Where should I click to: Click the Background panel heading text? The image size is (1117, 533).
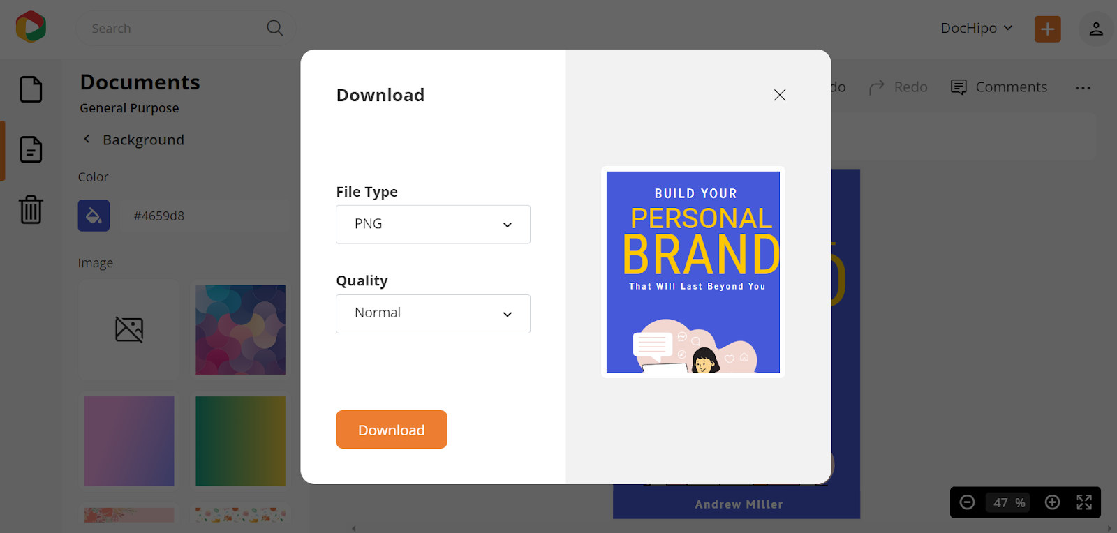pos(143,140)
